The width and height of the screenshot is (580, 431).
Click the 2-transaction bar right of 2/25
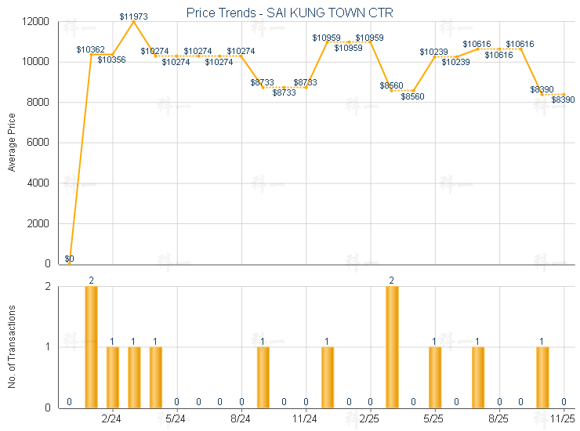[392, 346]
